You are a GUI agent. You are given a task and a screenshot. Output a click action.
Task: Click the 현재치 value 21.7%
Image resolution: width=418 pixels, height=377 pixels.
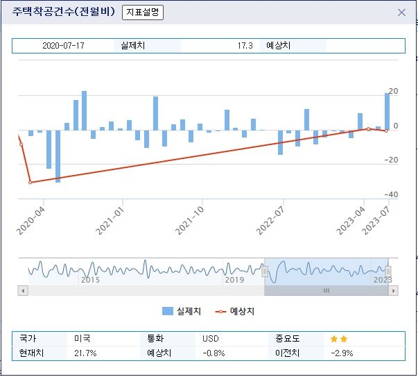click(x=85, y=353)
